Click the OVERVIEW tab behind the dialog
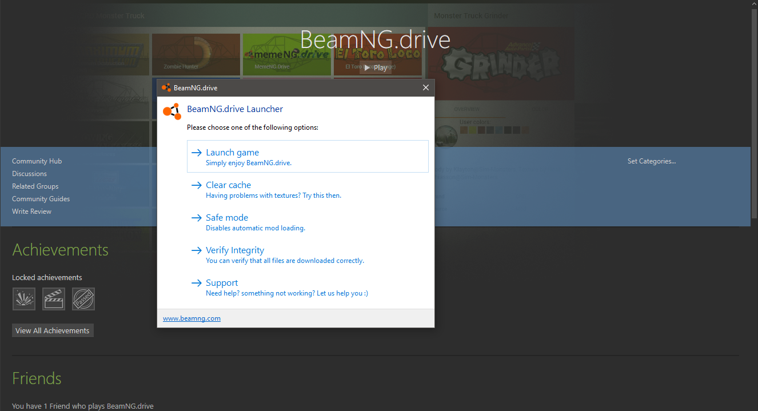The width and height of the screenshot is (758, 411). [x=466, y=109]
